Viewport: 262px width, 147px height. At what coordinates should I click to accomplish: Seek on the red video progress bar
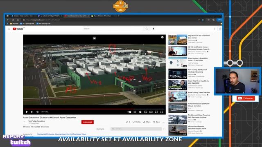95,109
